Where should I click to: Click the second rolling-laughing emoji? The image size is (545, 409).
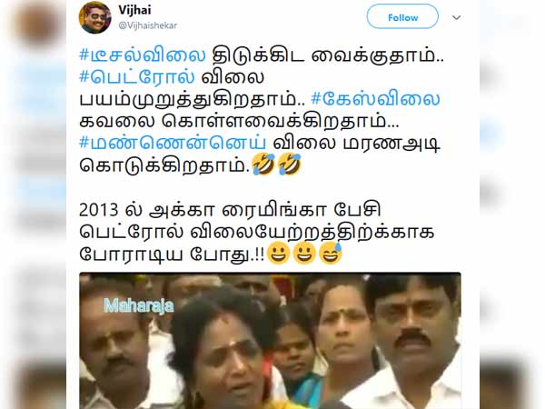[289, 165]
